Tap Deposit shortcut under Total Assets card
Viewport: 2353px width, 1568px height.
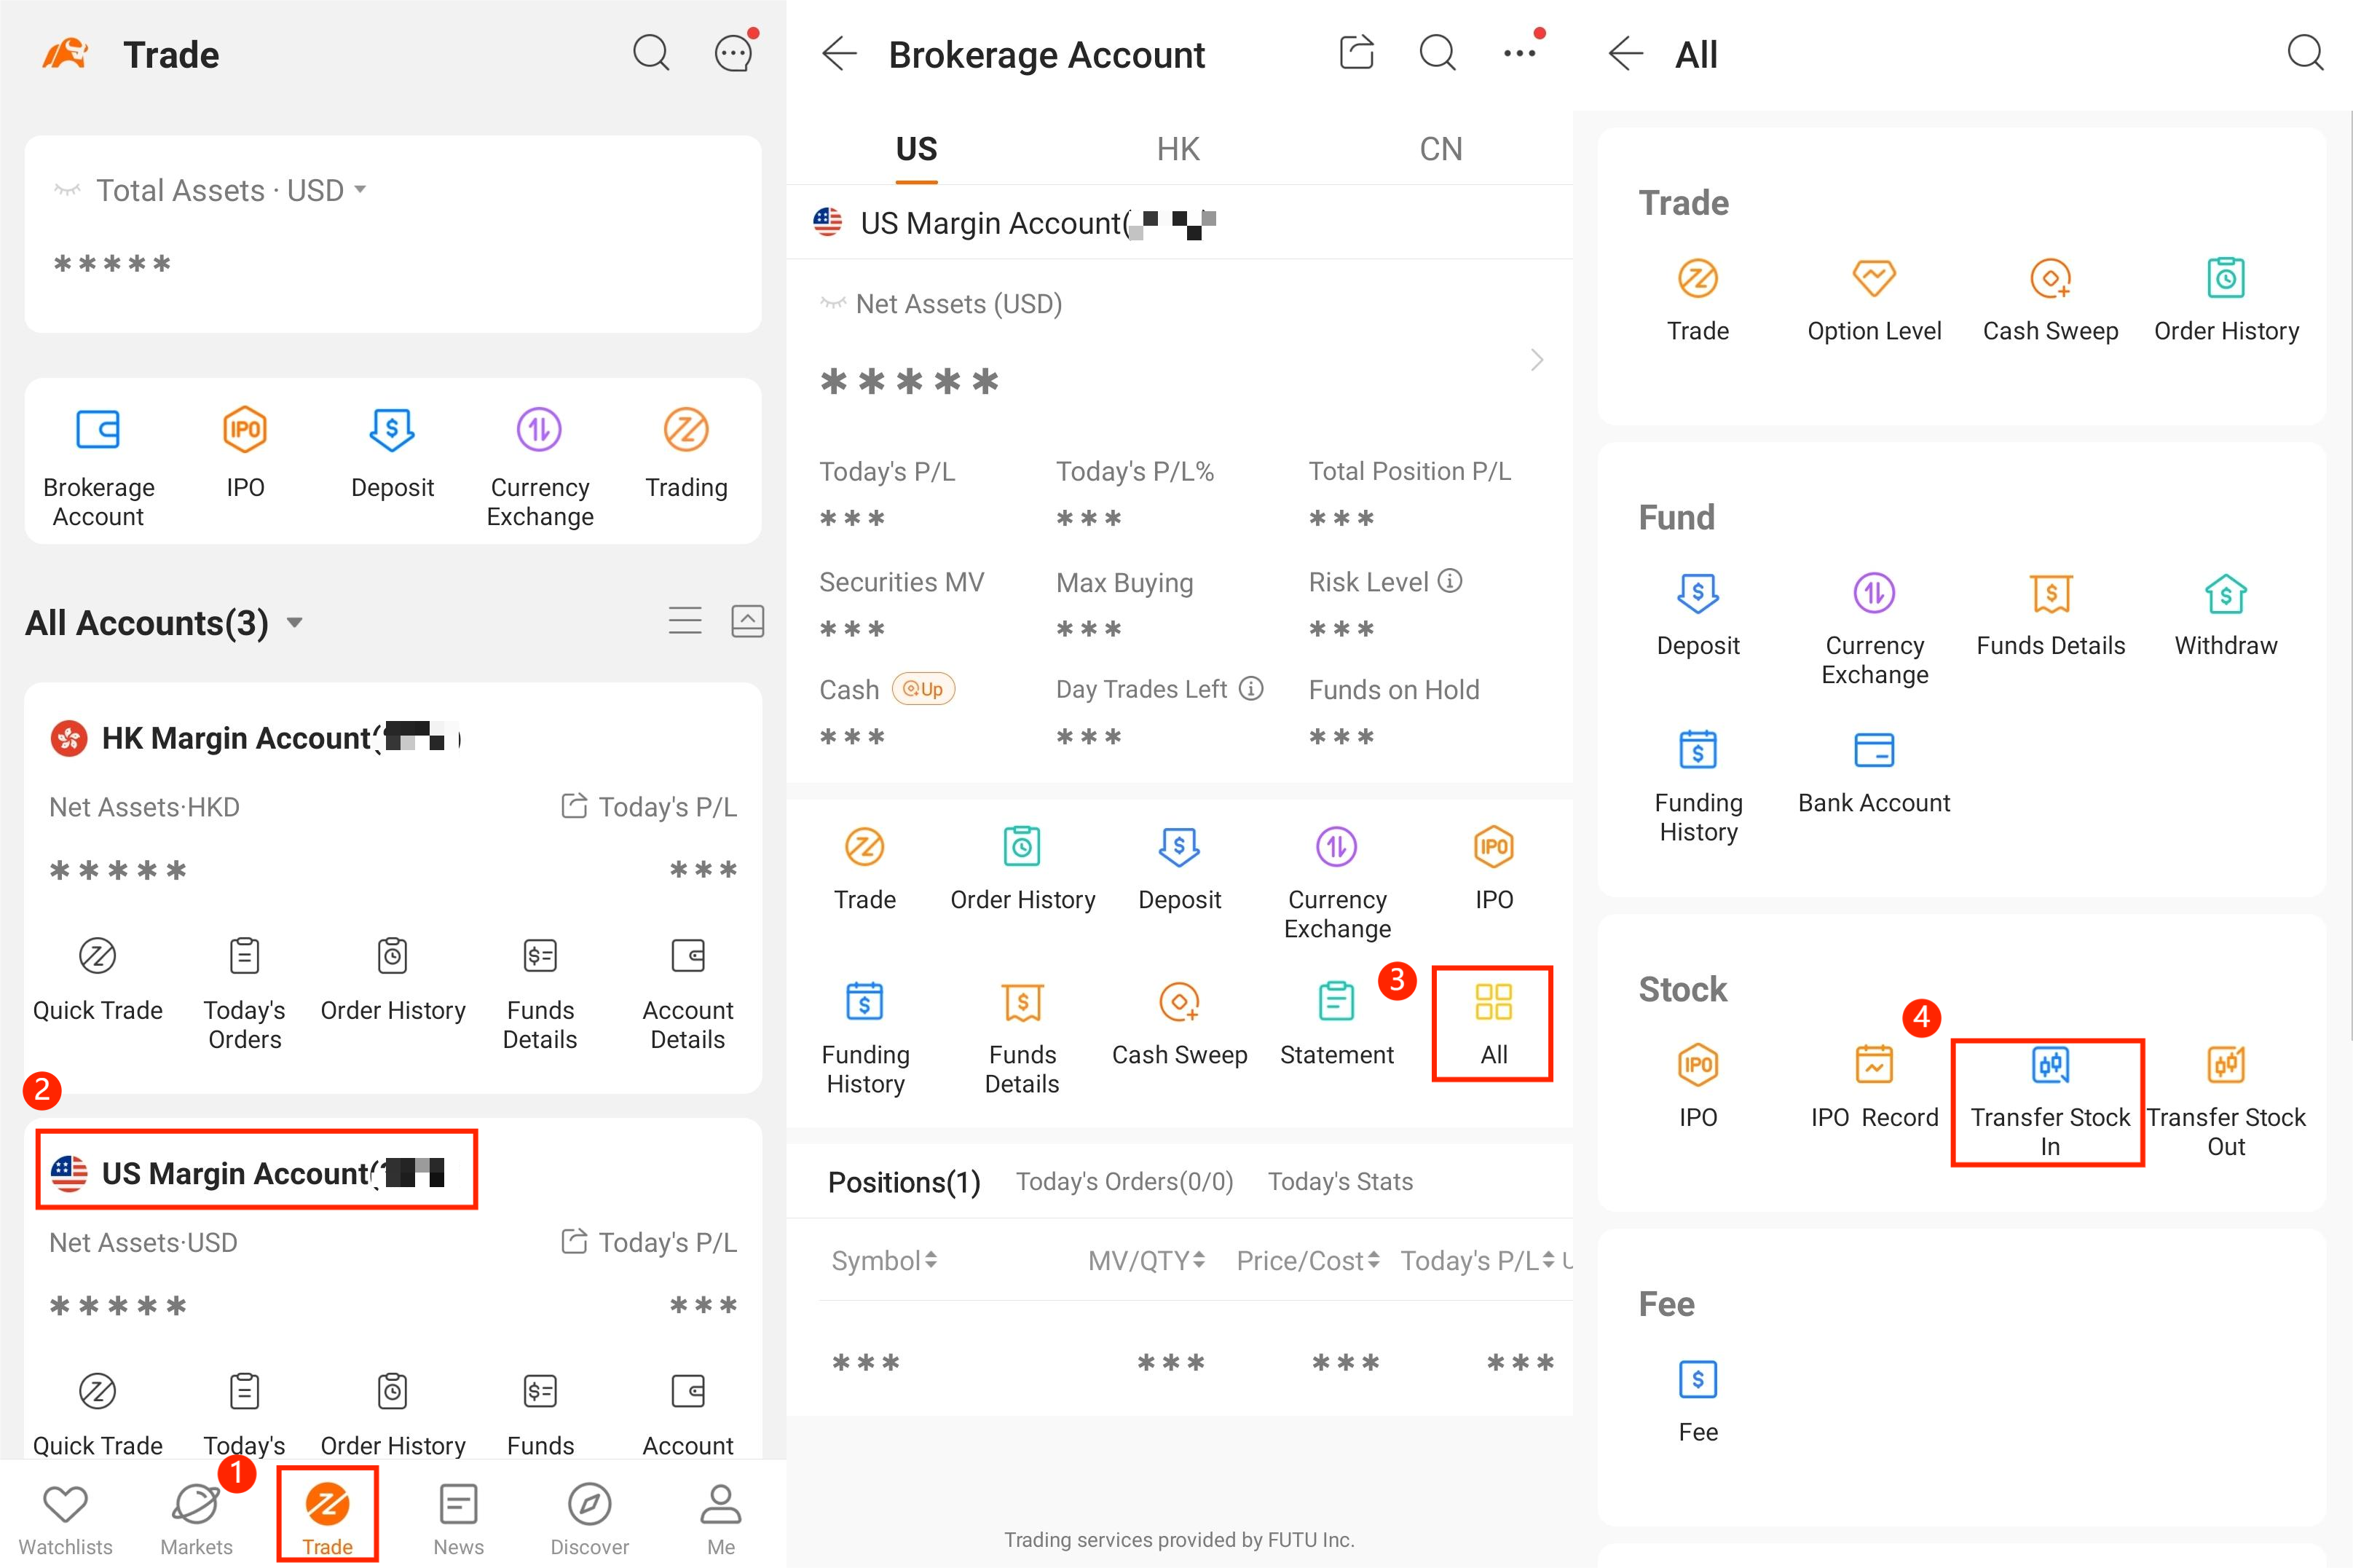pyautogui.click(x=392, y=453)
